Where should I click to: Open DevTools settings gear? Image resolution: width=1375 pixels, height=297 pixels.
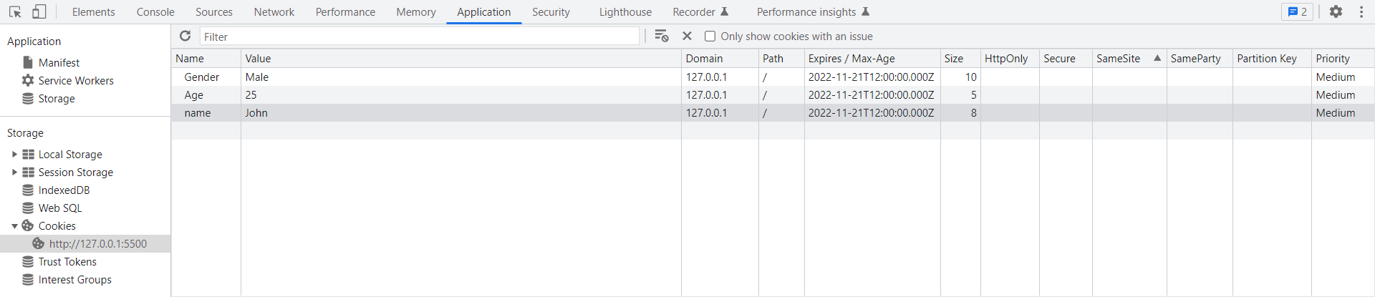tap(1336, 12)
